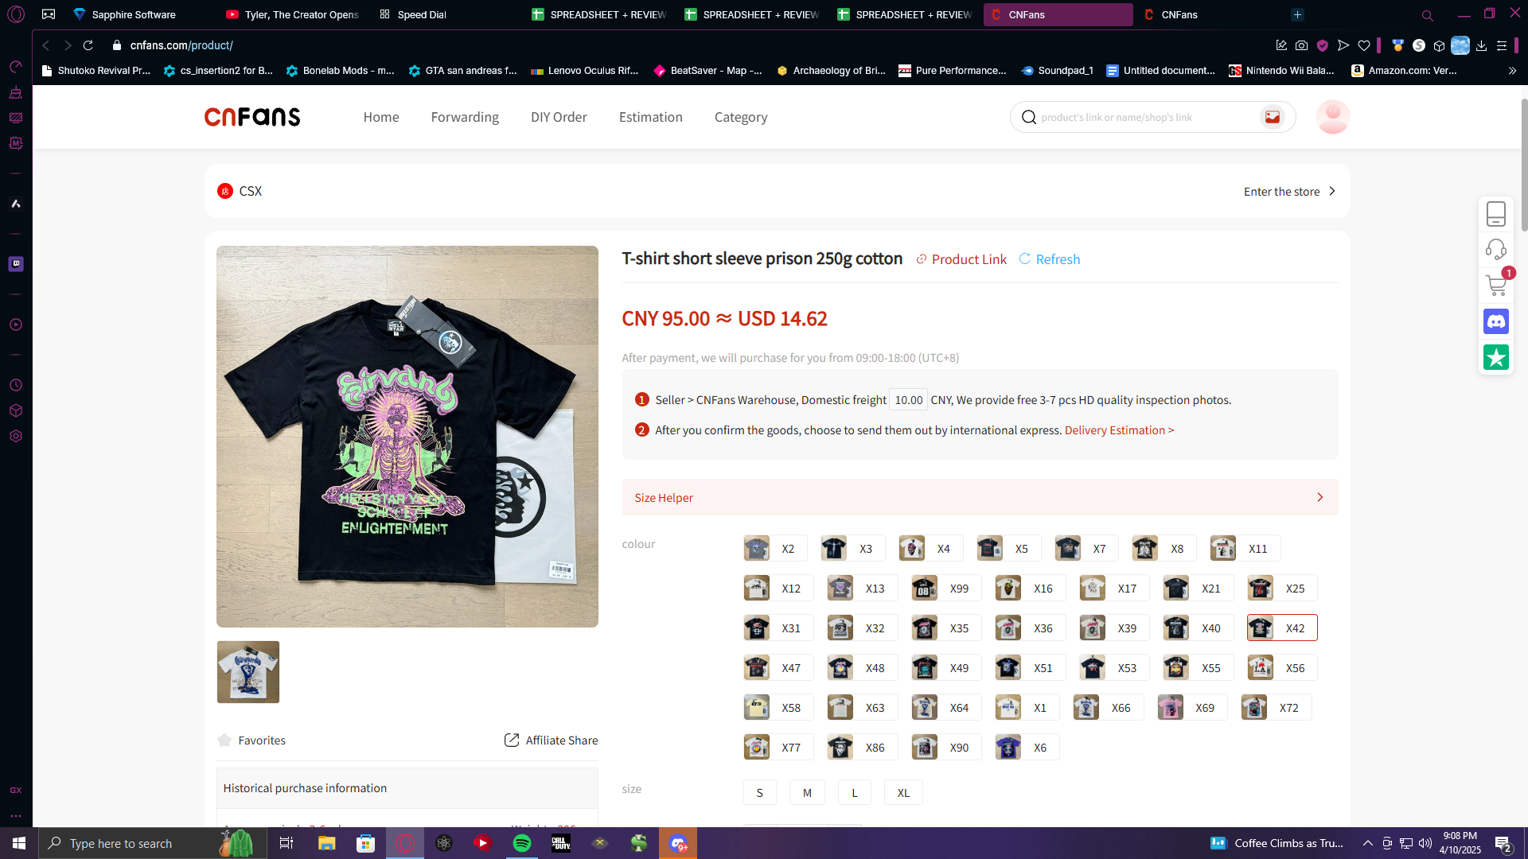This screenshot has width=1528, height=859.
Task: Select size M option
Action: click(807, 792)
